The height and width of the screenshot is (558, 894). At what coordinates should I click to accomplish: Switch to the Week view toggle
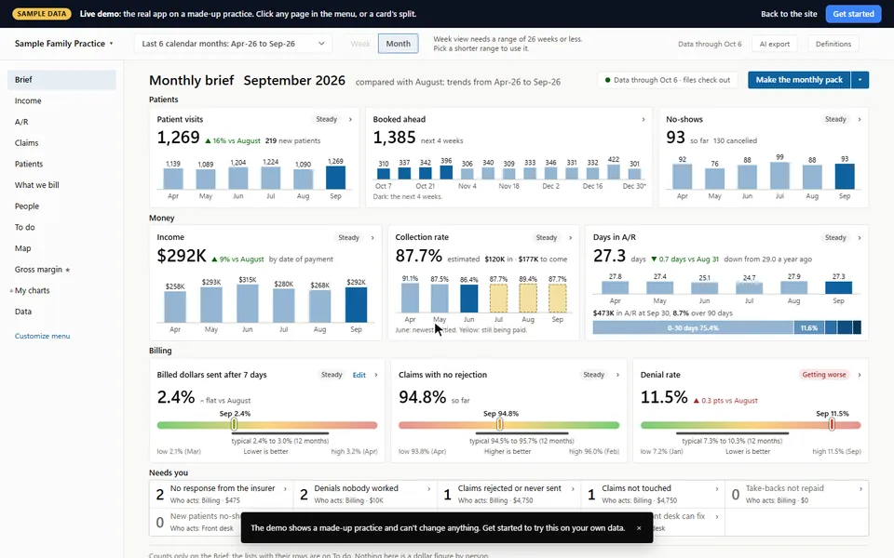pyautogui.click(x=360, y=44)
